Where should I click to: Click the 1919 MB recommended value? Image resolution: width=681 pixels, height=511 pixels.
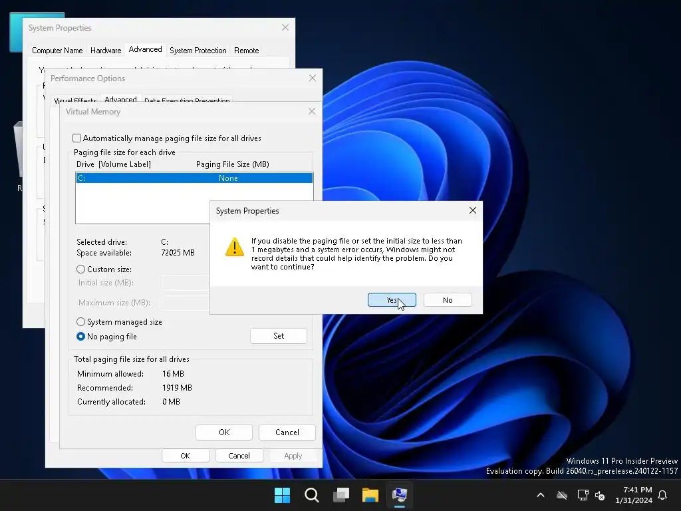177,388
